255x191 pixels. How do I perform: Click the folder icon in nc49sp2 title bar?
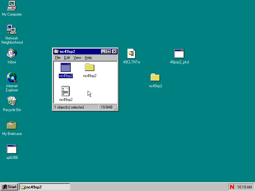coord(56,52)
